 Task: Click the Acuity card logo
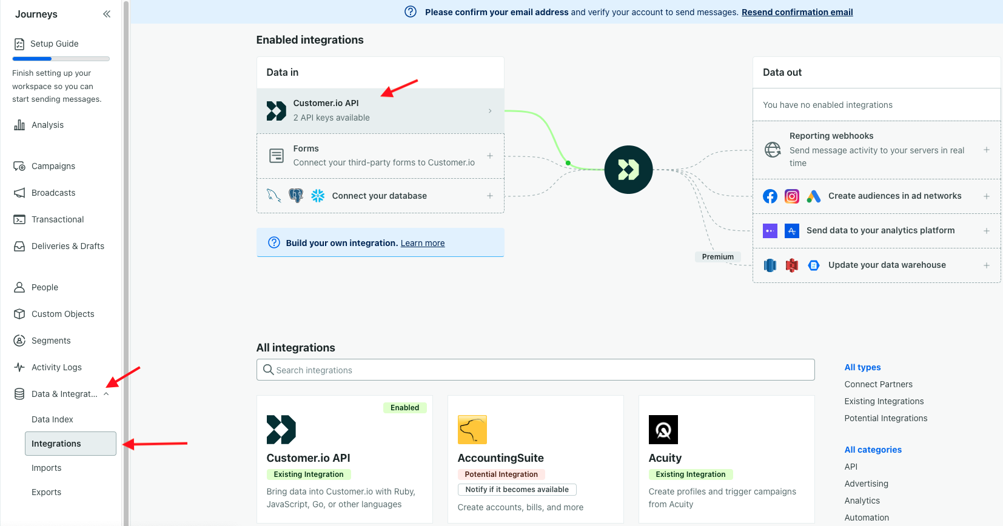pos(663,430)
